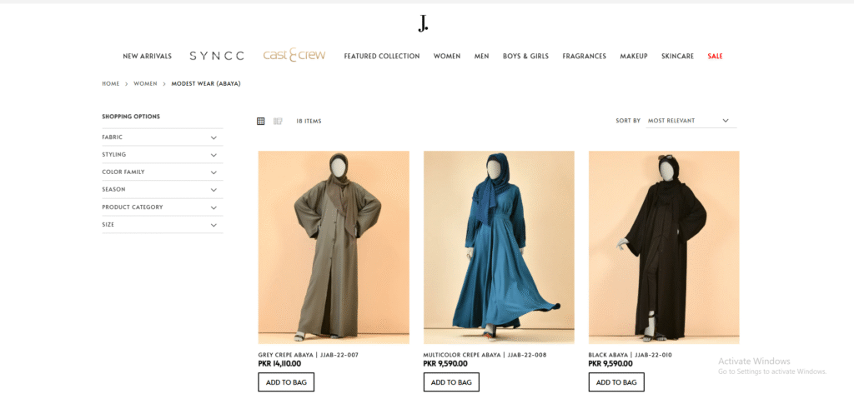Expand the Fabric filter

click(163, 137)
